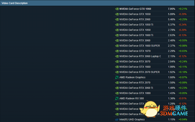Select the NVIDIA GeForce RTX 3060 Laptop name
This screenshot has width=195, height=122.
point(140,56)
